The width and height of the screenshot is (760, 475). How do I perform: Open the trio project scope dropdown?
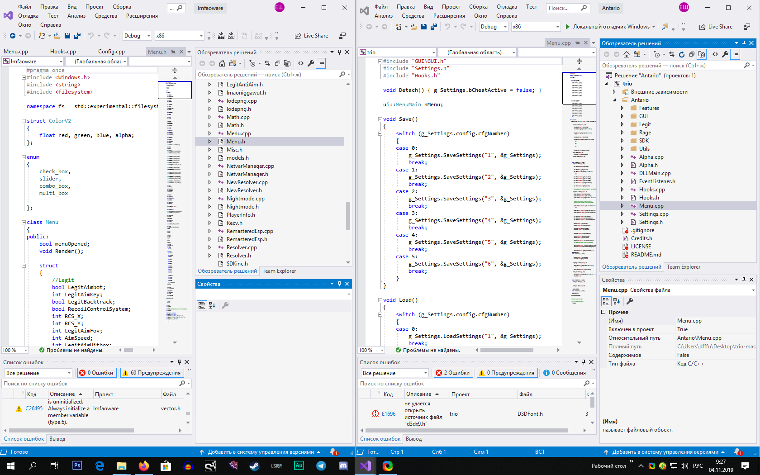coord(398,52)
